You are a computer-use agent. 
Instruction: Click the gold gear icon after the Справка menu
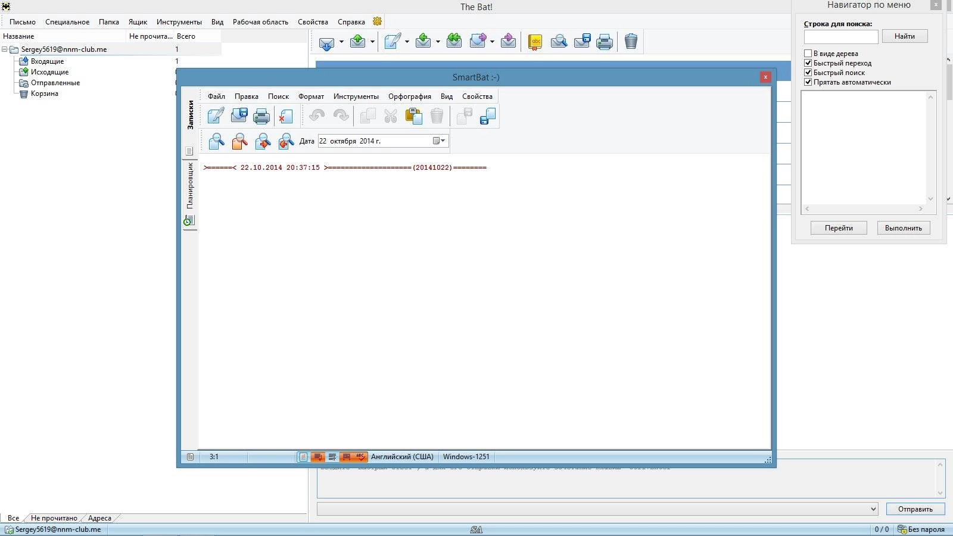pos(377,21)
